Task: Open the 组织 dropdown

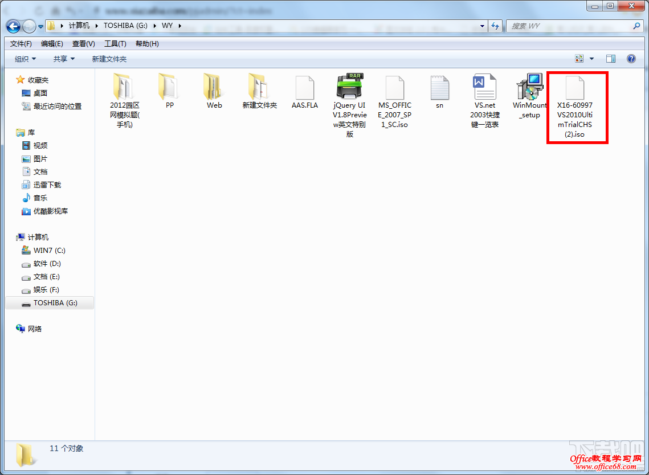Action: pos(25,59)
